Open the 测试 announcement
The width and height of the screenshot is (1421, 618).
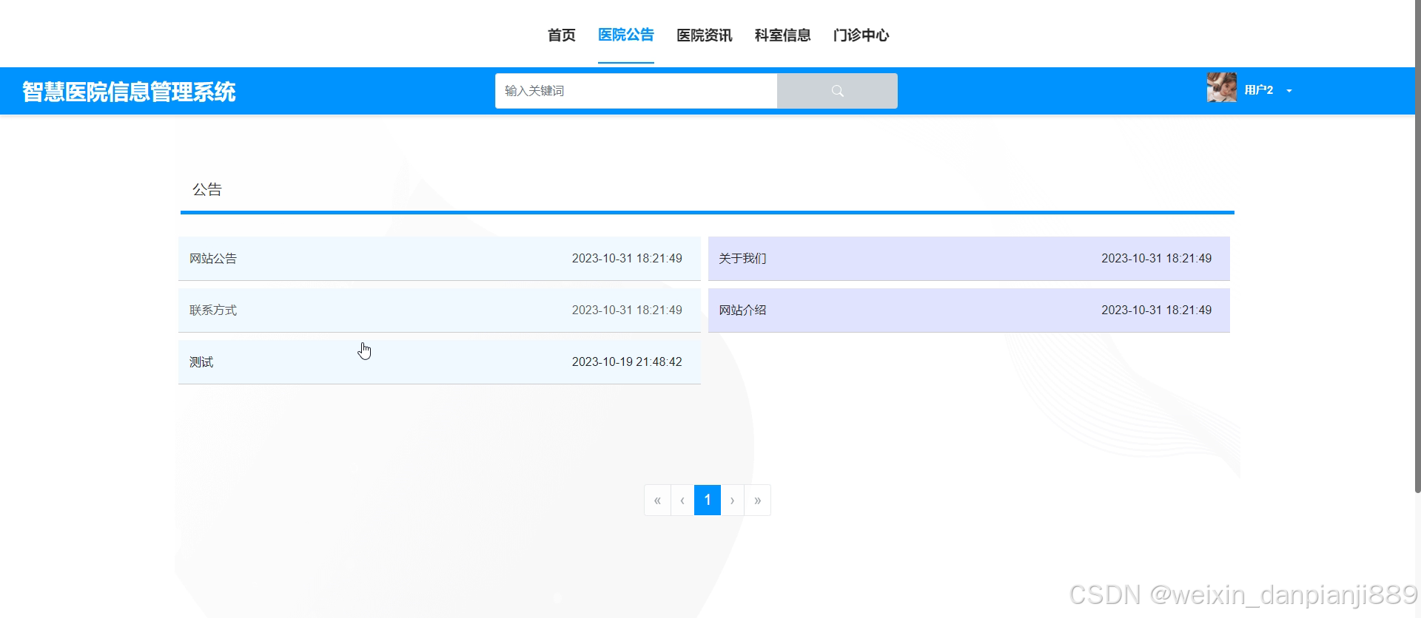coord(440,362)
